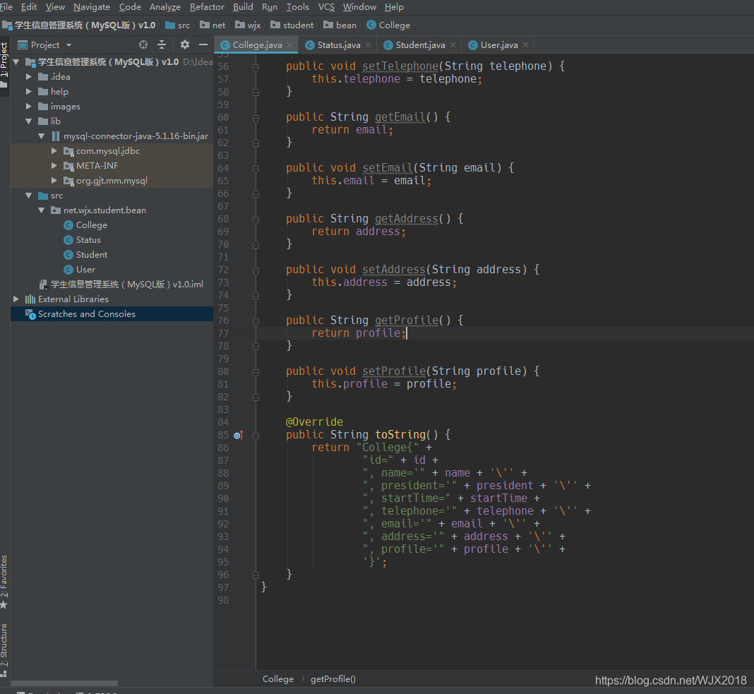Hide the Project panel with minus icon
The height and width of the screenshot is (694, 754).
coord(203,44)
